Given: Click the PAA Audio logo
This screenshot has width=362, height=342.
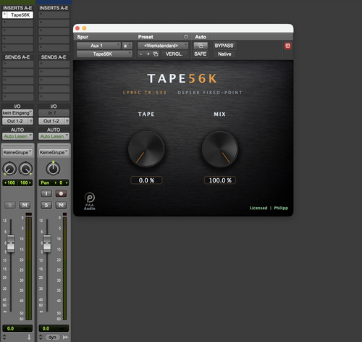Looking at the screenshot, I should click(x=90, y=201).
